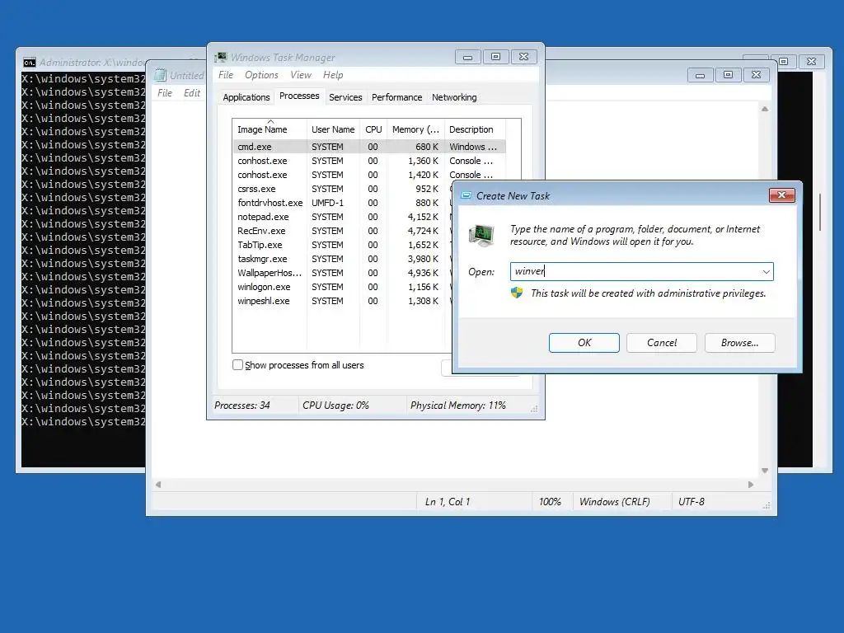The height and width of the screenshot is (633, 844).
Task: Switch to the Services tab
Action: pyautogui.click(x=345, y=97)
